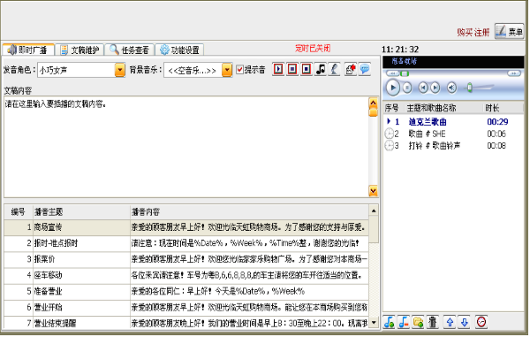Click the player's previous track button

[422, 88]
